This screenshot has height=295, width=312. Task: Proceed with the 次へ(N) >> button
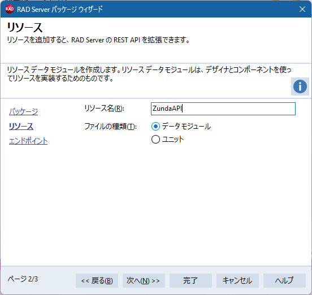coord(144,280)
